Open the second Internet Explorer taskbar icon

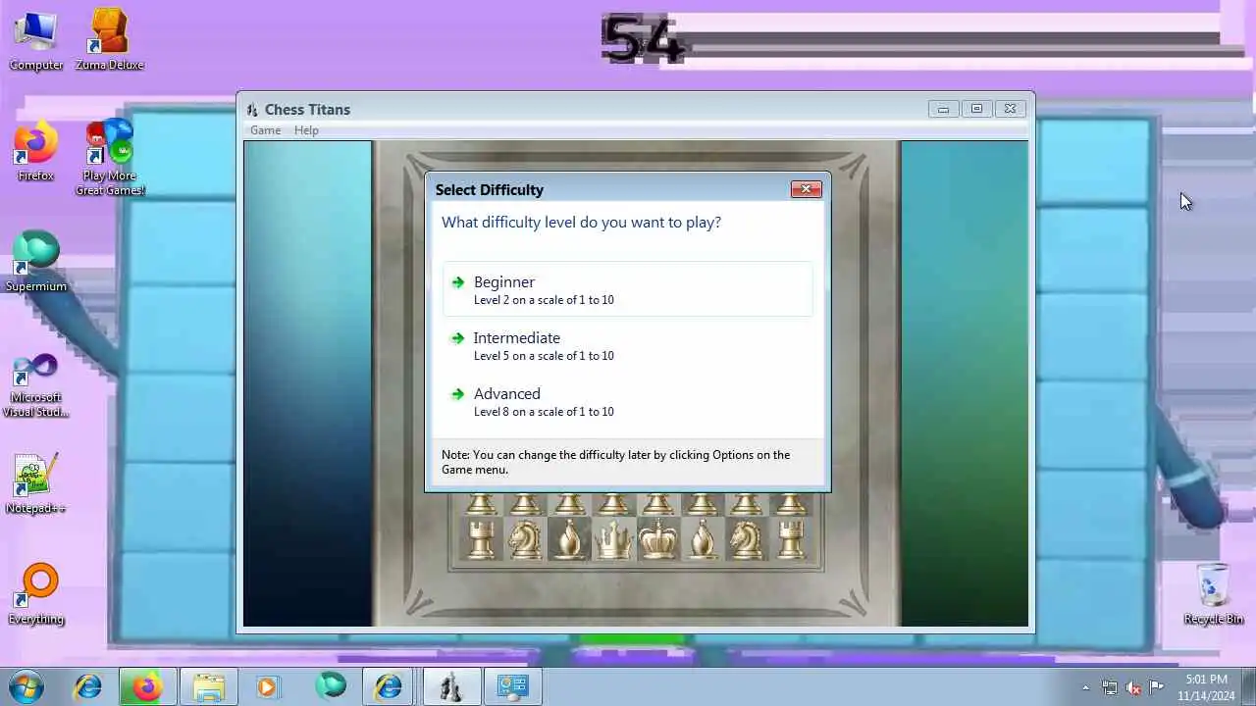point(390,686)
